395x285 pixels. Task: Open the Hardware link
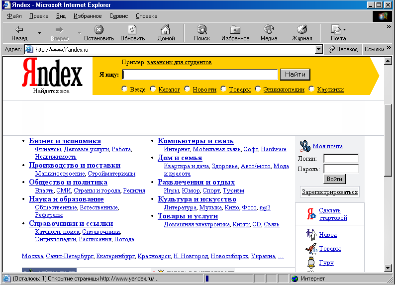click(274, 149)
